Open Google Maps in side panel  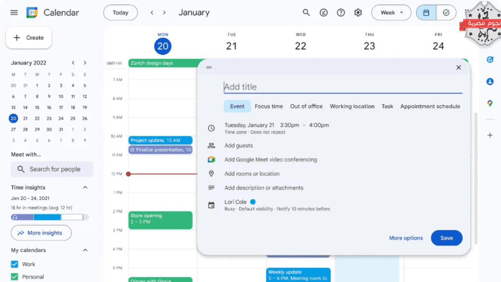[490, 103]
